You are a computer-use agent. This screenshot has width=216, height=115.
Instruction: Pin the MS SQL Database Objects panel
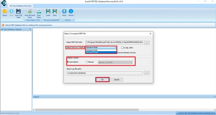30,29
